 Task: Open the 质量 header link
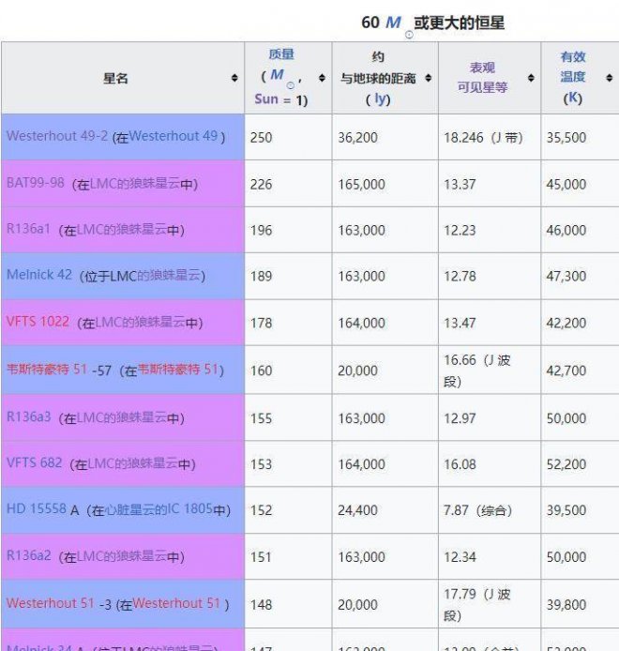281,55
